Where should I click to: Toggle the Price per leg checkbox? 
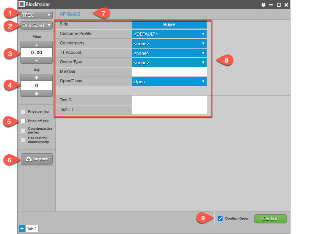23,112
